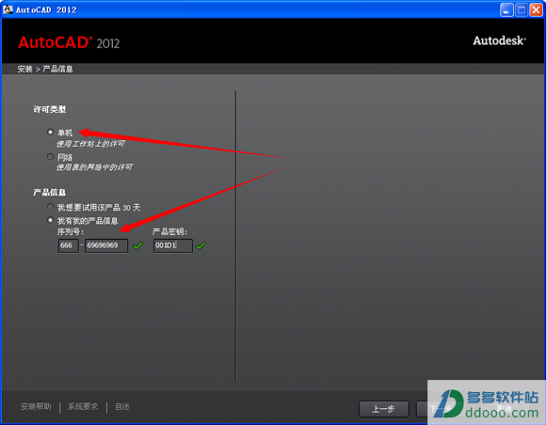The height and width of the screenshot is (425, 546).
Task: Select the 网络 network license radio button
Action: [51, 157]
